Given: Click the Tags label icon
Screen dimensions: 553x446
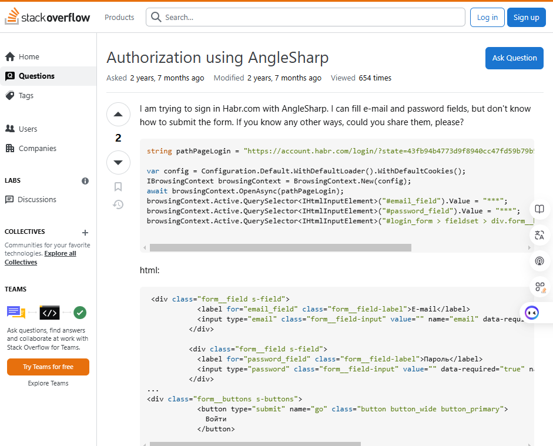Looking at the screenshot, I should pos(10,95).
